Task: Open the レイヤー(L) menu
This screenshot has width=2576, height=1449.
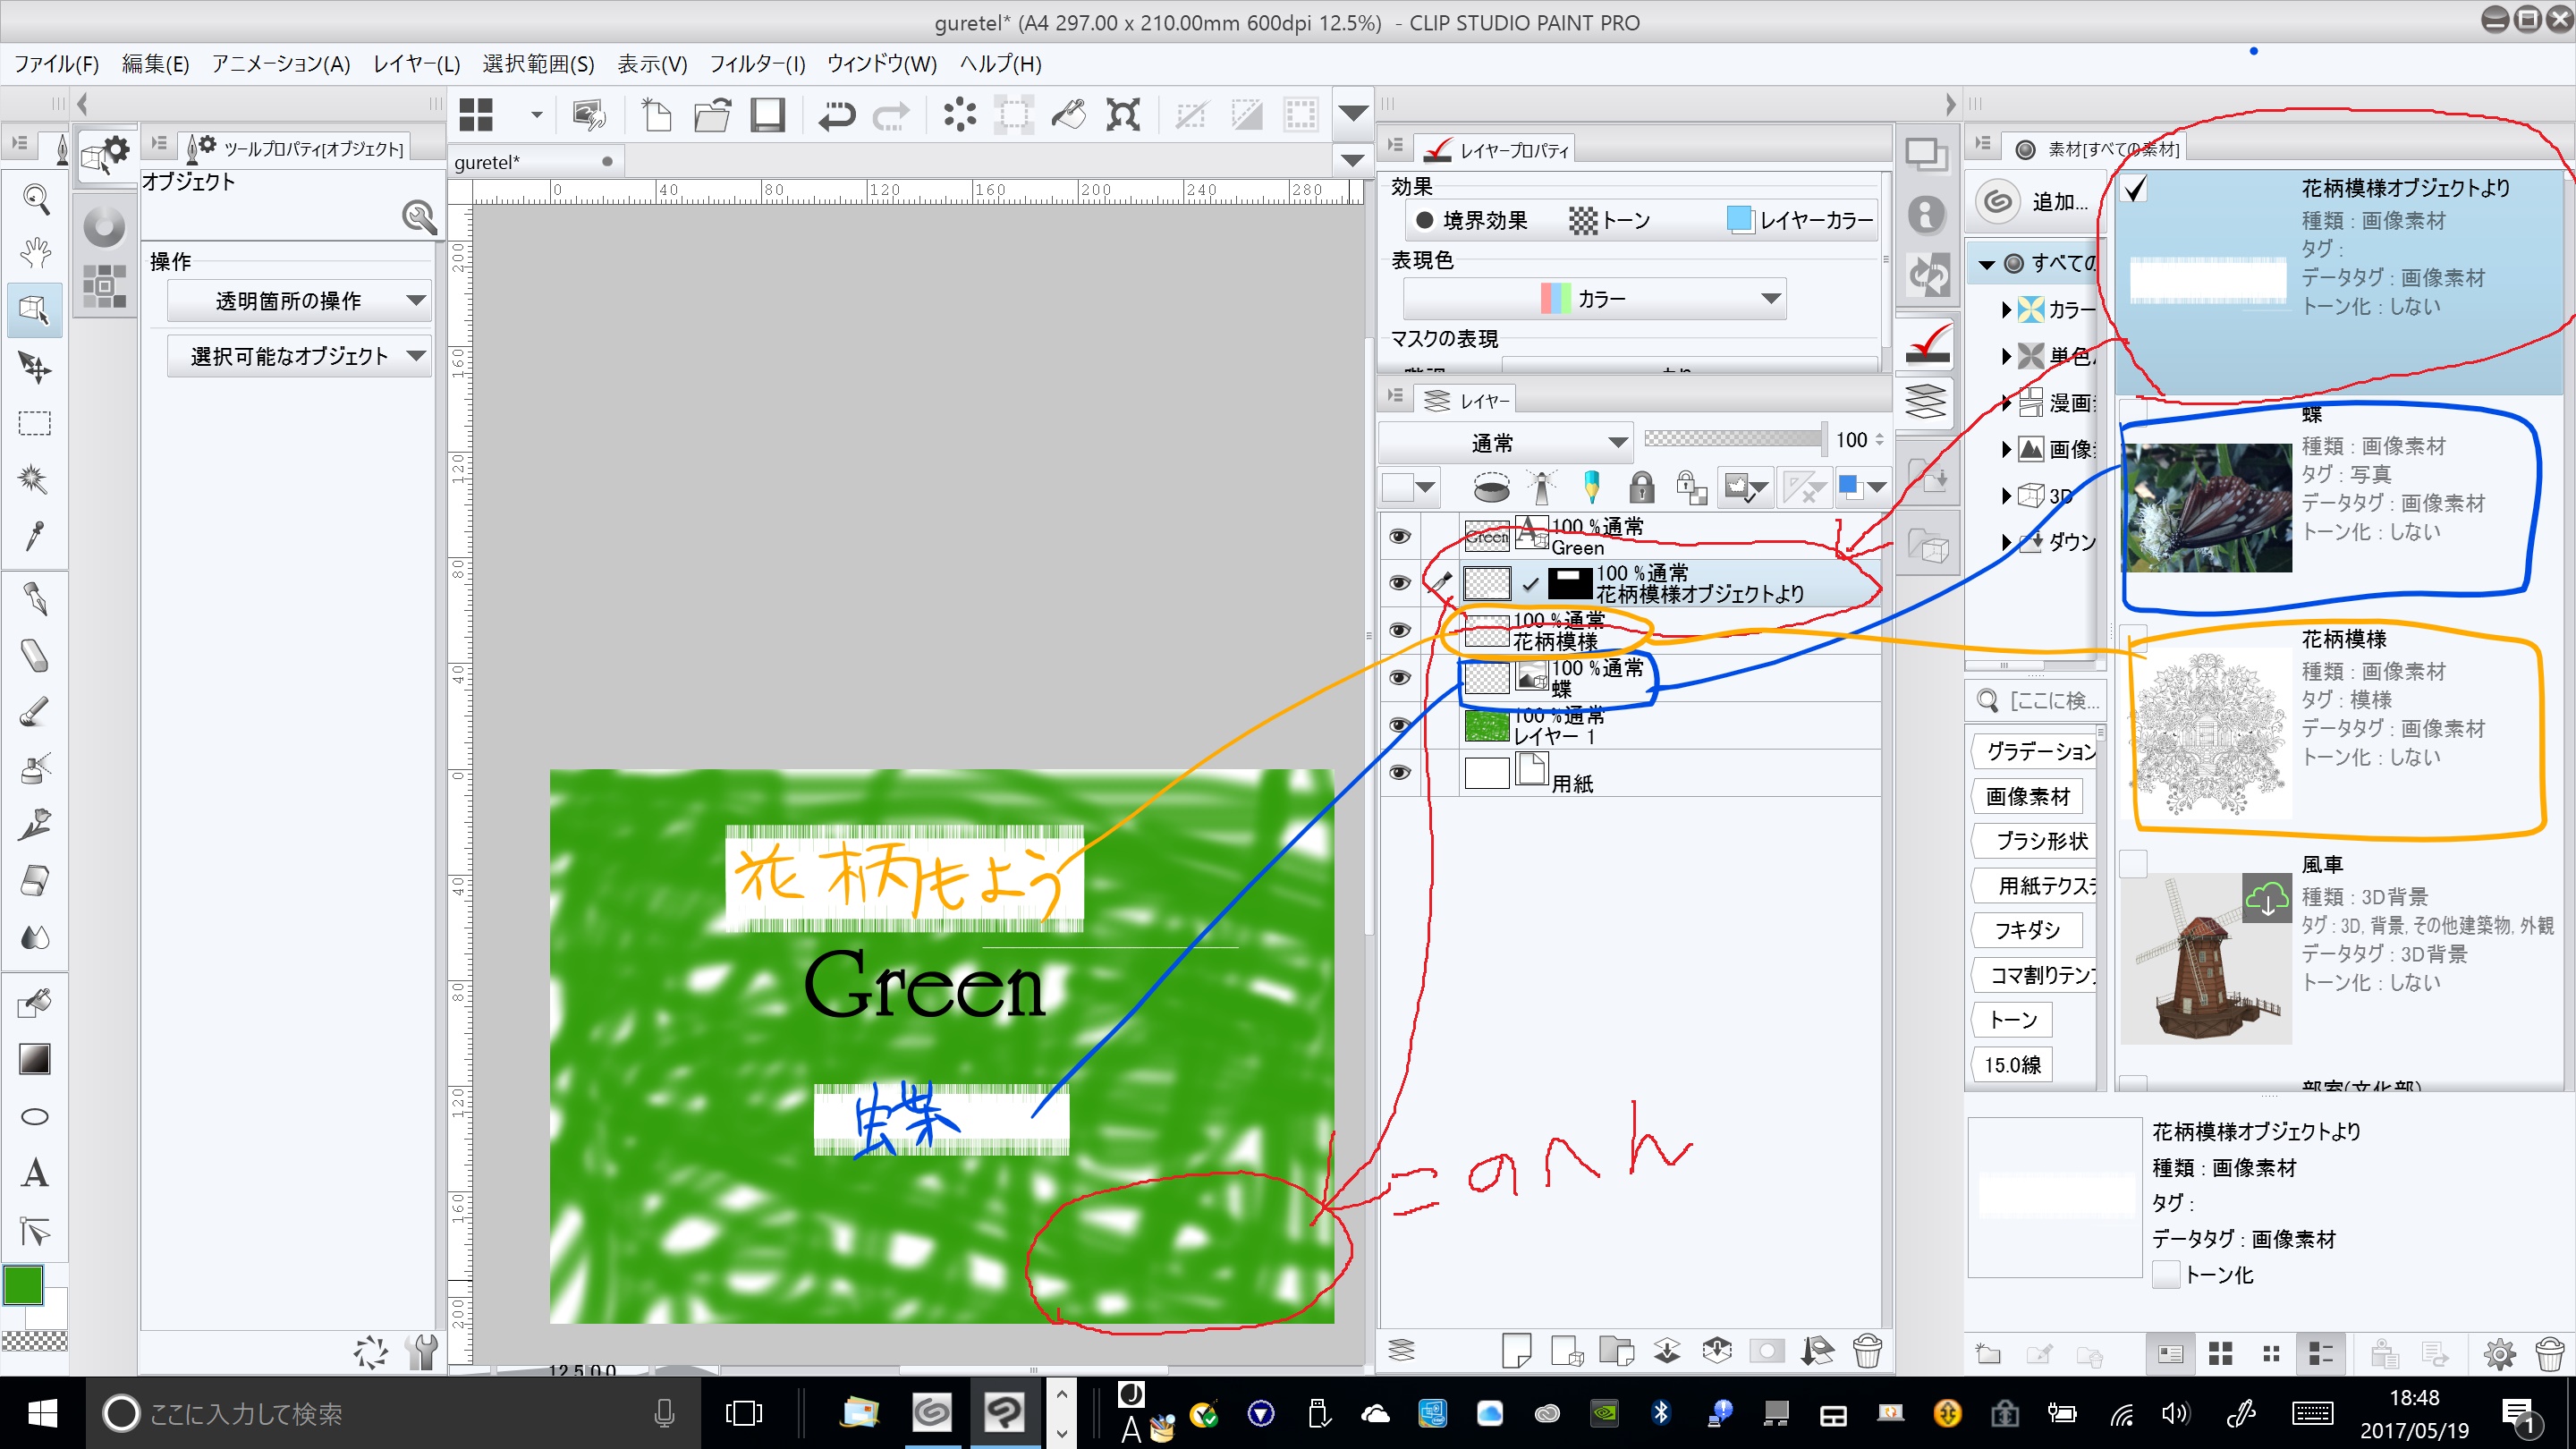Action: coord(416,64)
